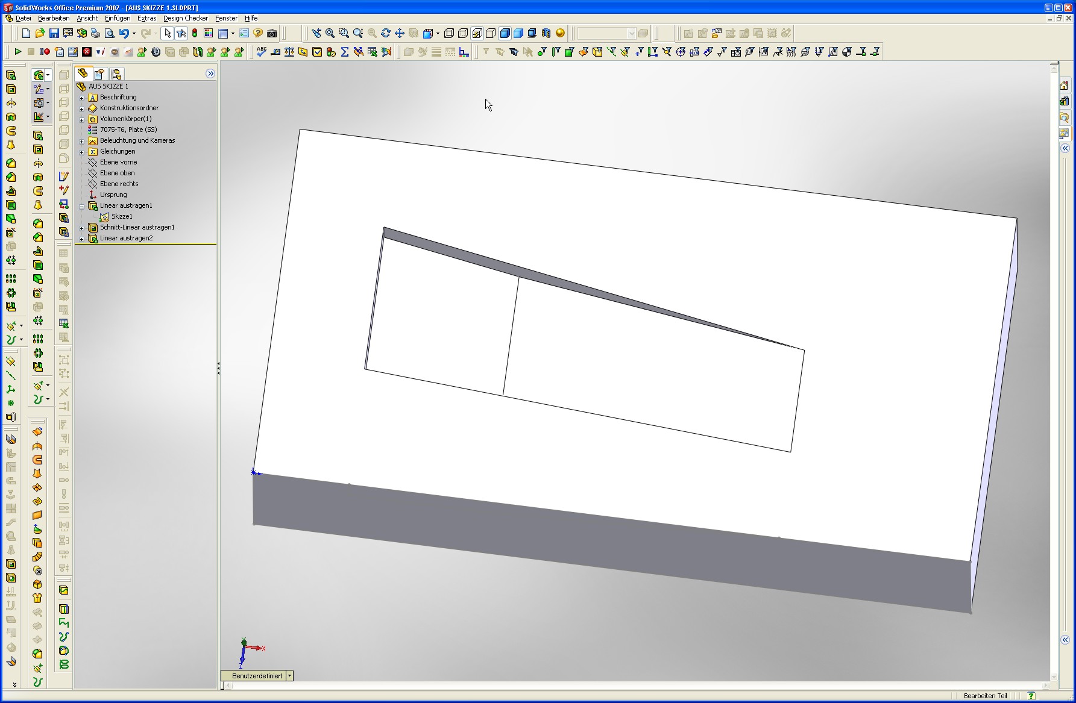Open the Fenster menu
Viewport: 1076px width, 703px height.
tap(227, 18)
